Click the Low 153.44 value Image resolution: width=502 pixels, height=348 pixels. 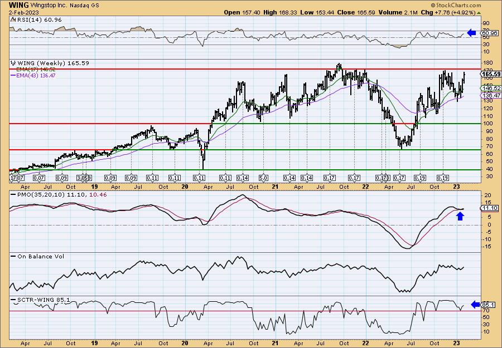[x=317, y=12]
